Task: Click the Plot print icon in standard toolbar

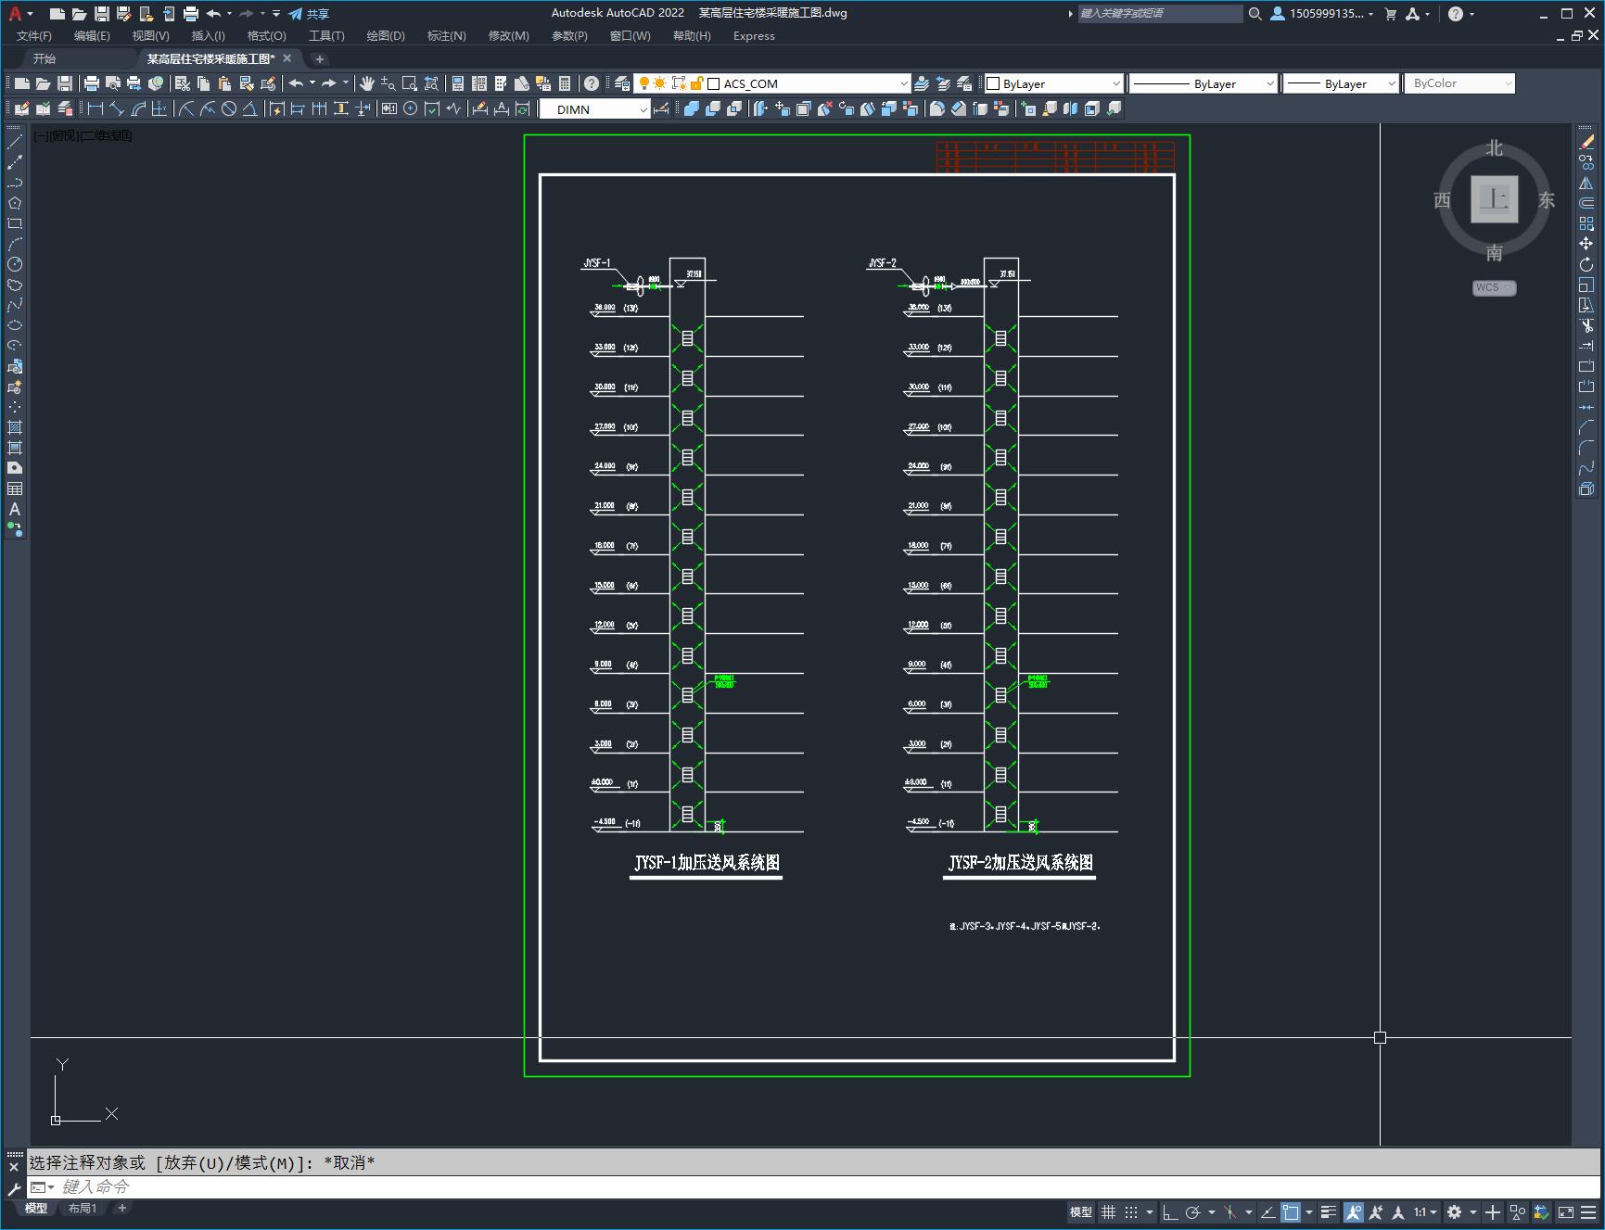Action: pos(92,83)
